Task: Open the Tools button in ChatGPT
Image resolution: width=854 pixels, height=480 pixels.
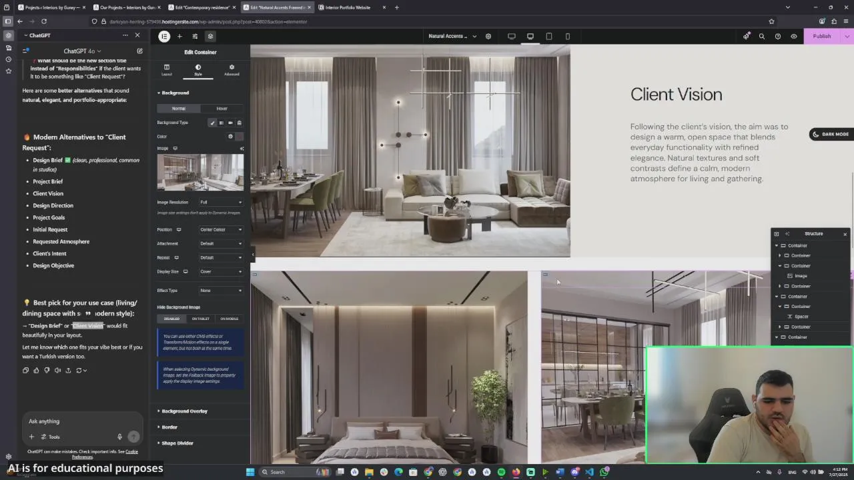Action: 51,437
